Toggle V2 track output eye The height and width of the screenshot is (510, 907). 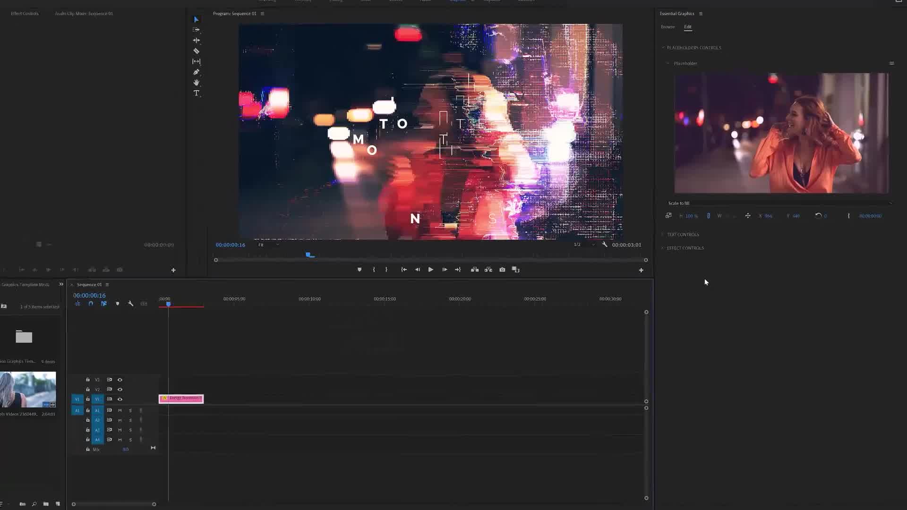(x=120, y=390)
